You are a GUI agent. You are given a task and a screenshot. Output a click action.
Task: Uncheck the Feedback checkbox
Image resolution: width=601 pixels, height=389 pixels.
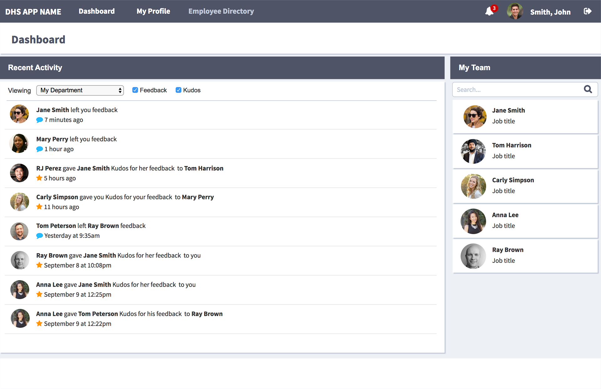point(135,90)
